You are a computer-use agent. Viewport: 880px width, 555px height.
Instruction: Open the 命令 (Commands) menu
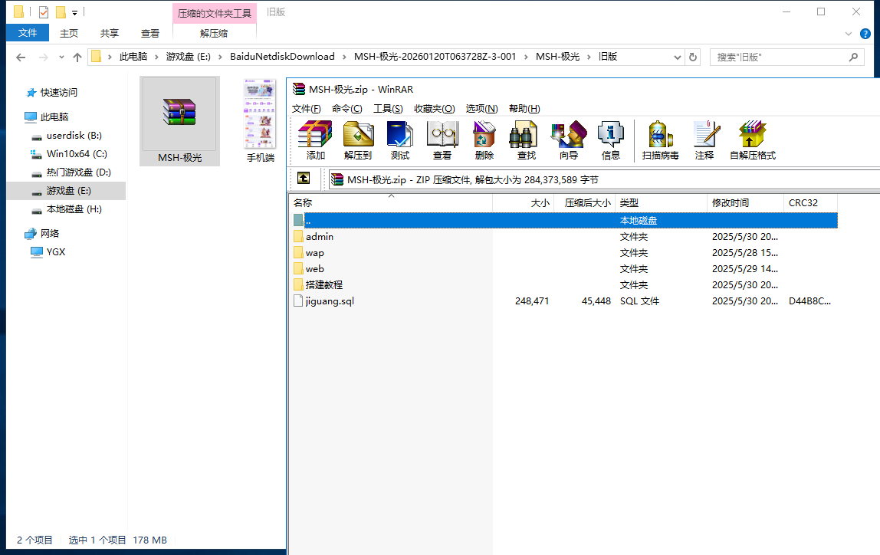click(346, 108)
